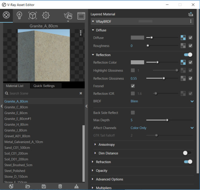
Task: Collapse the left panel with far-left arrow
Action: pyautogui.click(x=1, y=106)
